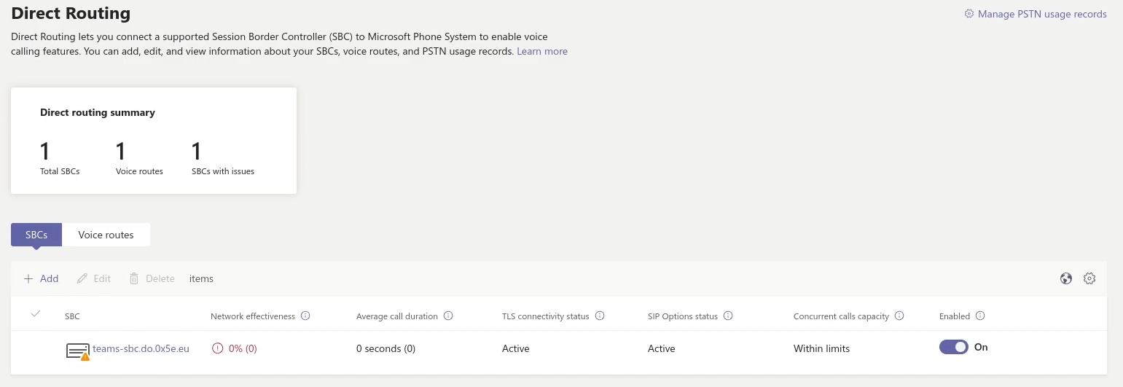Open Manage PSTN usage records
This screenshot has height=387, width=1123.
[1035, 14]
